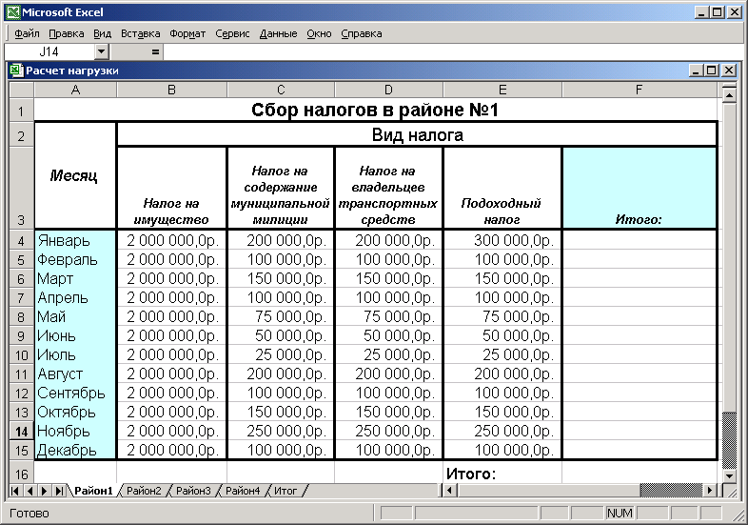Click the workbook icon beside Расчет нагрузки
The image size is (748, 525).
pyautogui.click(x=17, y=71)
